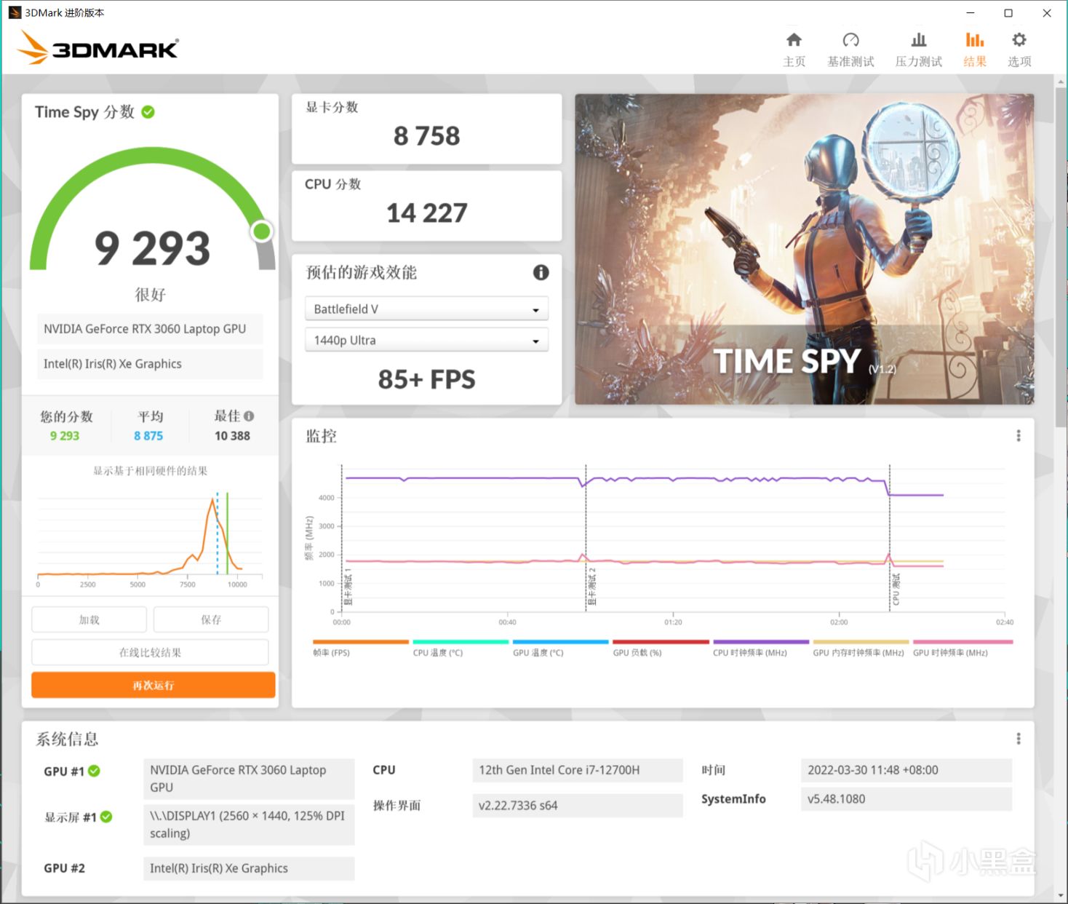Click info icon next to 最佳 score
The width and height of the screenshot is (1068, 904).
pos(249,416)
